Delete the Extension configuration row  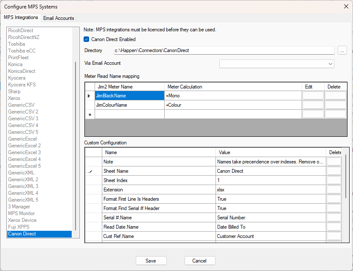[334, 190]
